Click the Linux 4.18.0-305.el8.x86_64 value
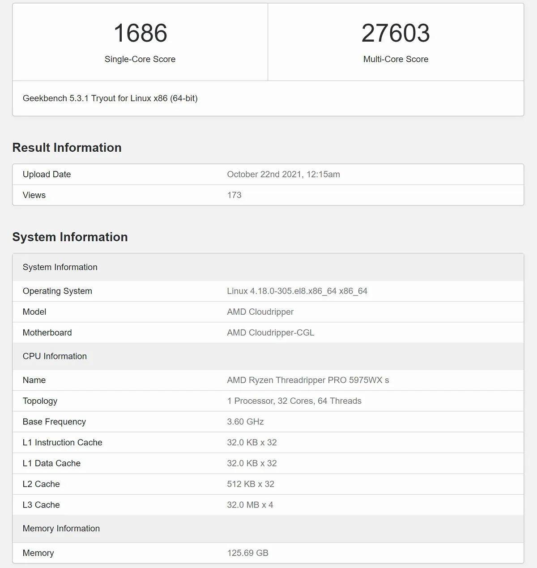The height and width of the screenshot is (568, 537). (297, 291)
